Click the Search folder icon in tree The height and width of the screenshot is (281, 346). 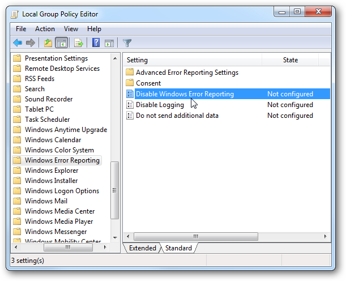tap(17, 89)
